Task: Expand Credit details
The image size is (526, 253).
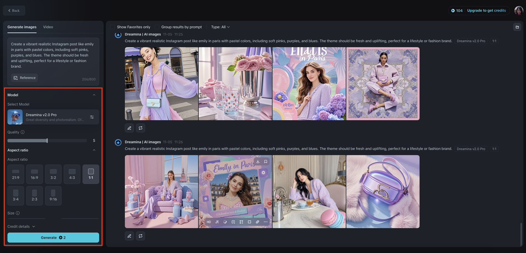Action: point(21,226)
